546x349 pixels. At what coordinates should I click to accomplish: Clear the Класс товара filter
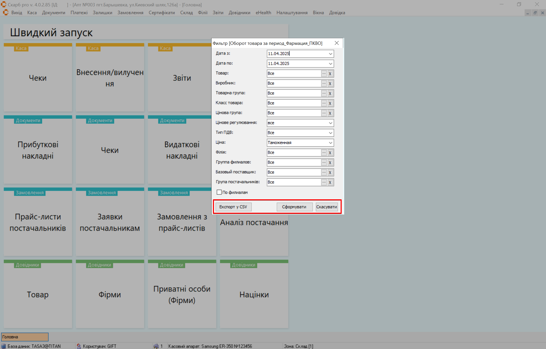click(330, 103)
